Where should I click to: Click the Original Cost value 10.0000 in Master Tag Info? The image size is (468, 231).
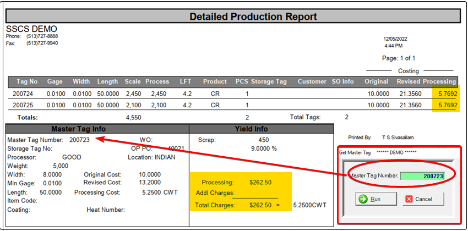point(150,175)
